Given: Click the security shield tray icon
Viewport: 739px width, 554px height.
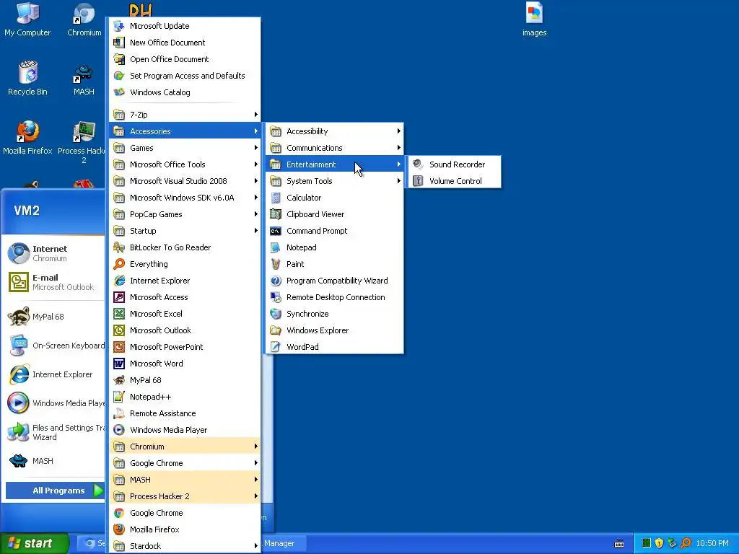Looking at the screenshot, I should 659,544.
